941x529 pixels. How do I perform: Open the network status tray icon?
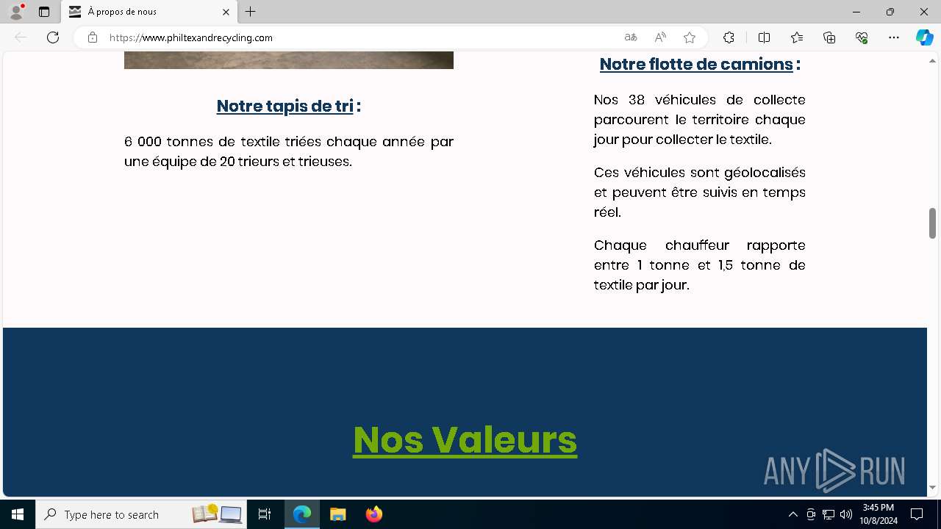(829, 514)
